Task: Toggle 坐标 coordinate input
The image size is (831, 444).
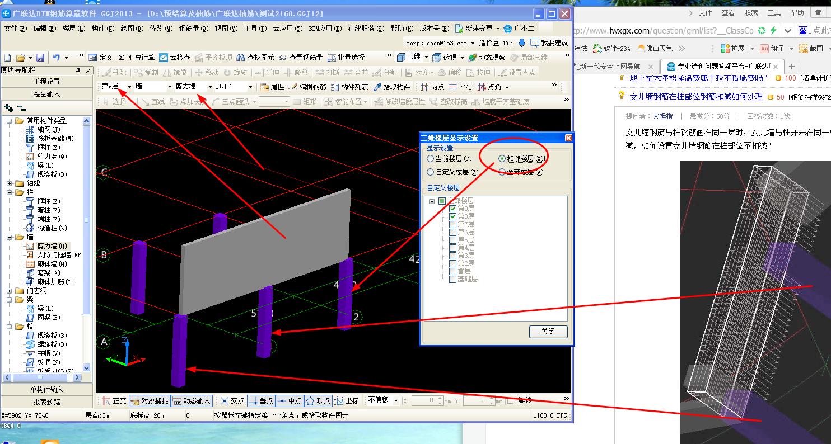Action: pyautogui.click(x=347, y=400)
